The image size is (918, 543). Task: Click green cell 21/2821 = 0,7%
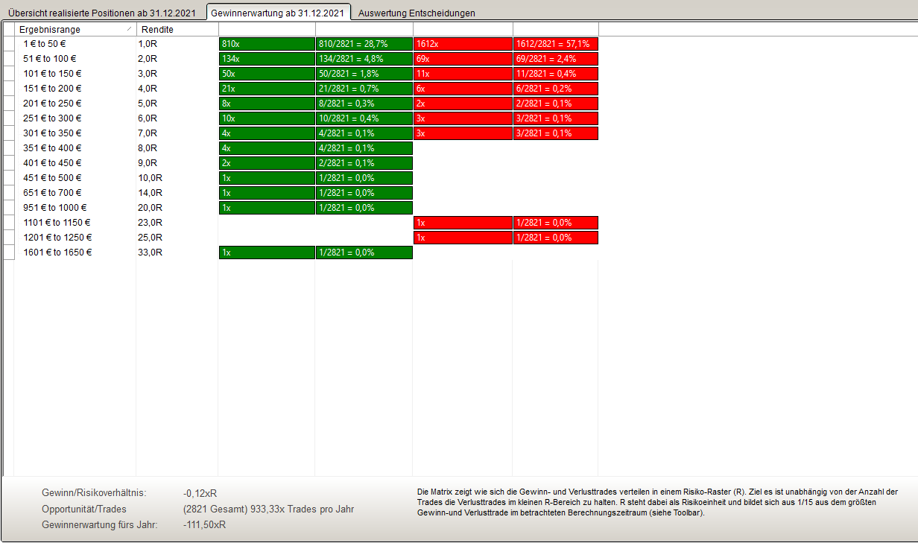coord(364,89)
